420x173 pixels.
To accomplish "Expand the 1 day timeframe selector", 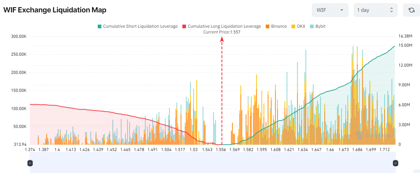I will click(x=375, y=10).
